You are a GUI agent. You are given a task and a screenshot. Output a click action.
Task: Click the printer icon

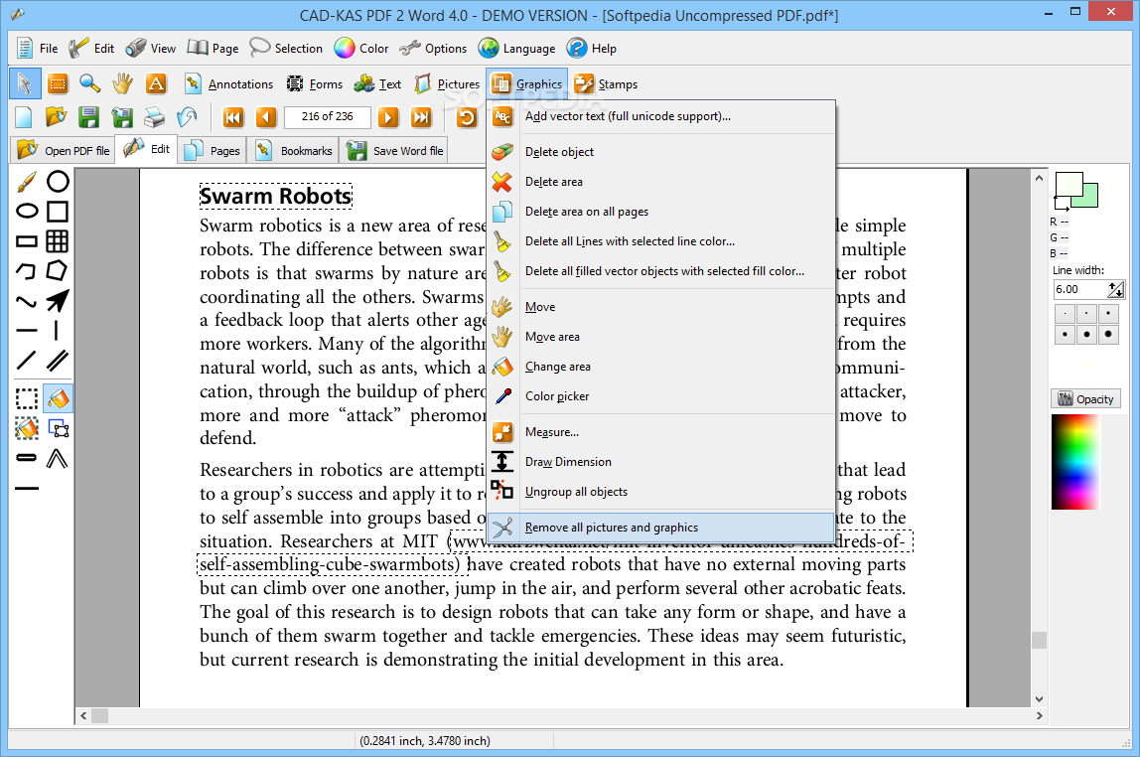click(154, 117)
